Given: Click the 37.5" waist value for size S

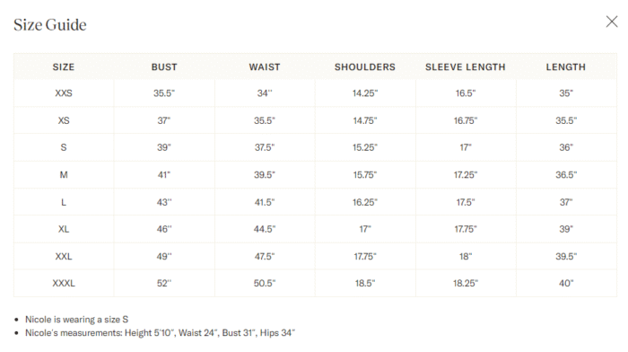Looking at the screenshot, I should (x=265, y=147).
